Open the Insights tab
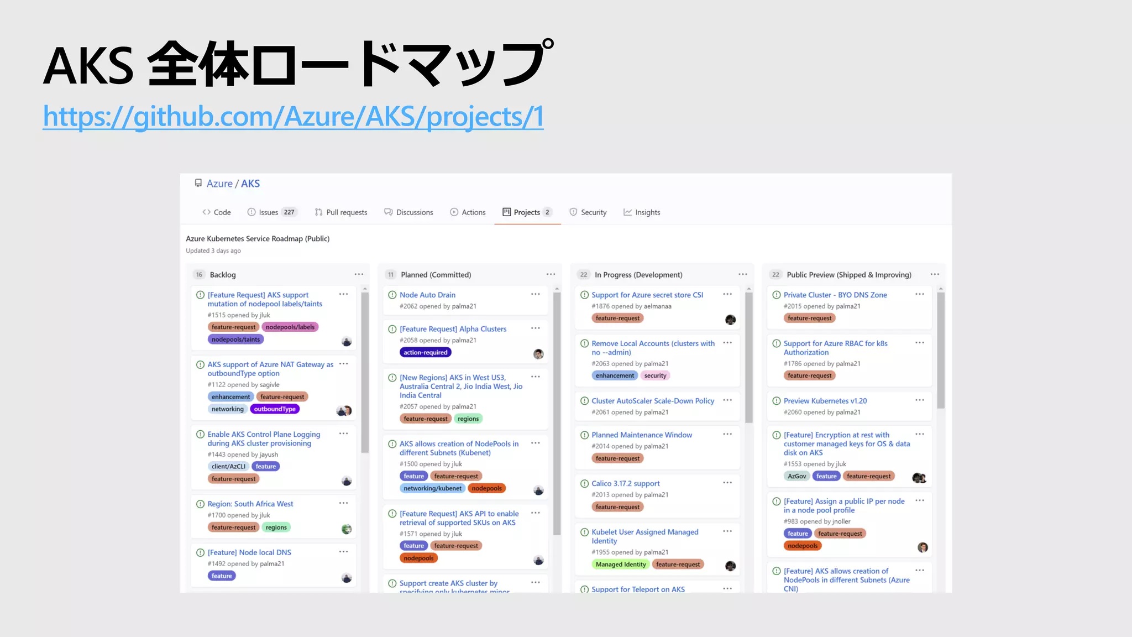Image resolution: width=1132 pixels, height=637 pixels. [642, 212]
